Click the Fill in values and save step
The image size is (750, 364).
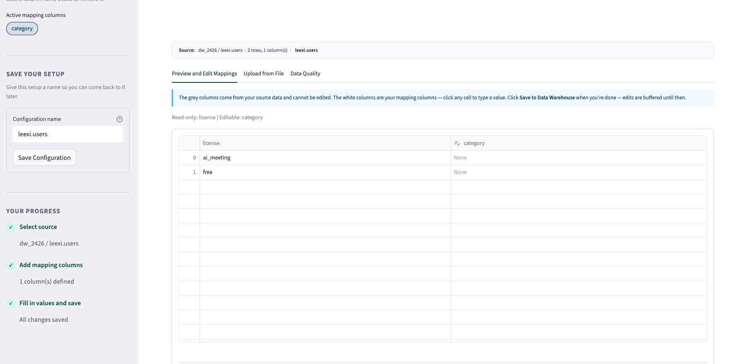pyautogui.click(x=50, y=303)
